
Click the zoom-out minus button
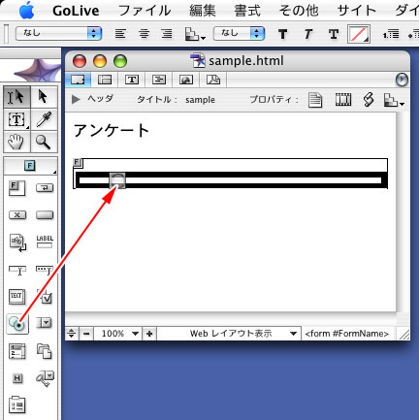coord(86,334)
